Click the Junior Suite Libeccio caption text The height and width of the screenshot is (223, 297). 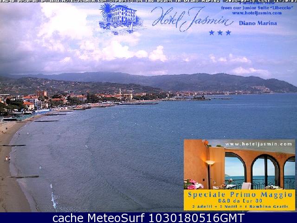point(257,8)
